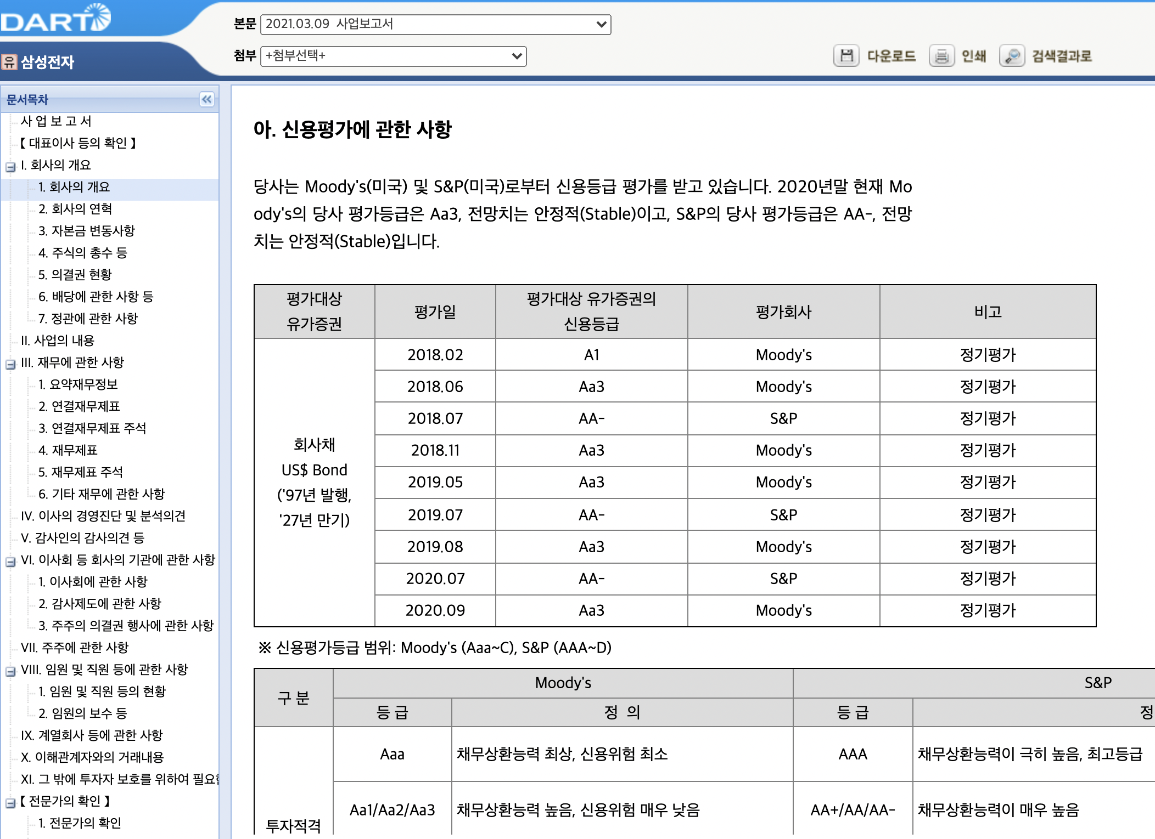Click the DART logo
The width and height of the screenshot is (1155, 839).
[x=55, y=18]
